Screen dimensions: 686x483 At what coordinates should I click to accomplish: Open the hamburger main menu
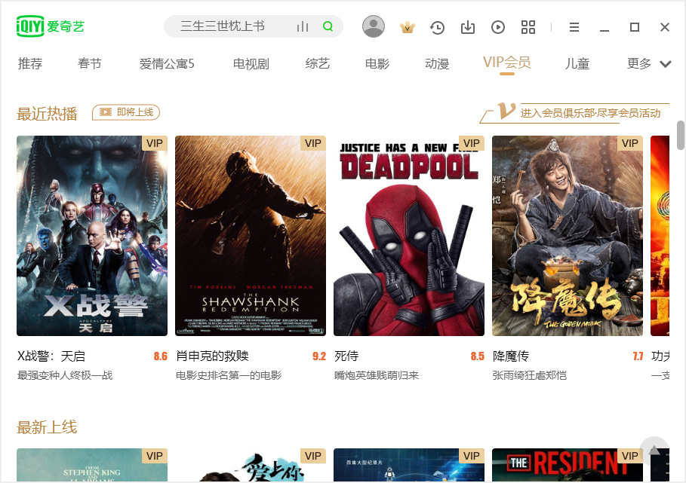pos(574,27)
